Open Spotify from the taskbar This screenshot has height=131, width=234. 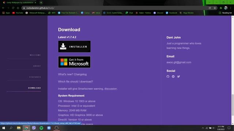pos(41,128)
